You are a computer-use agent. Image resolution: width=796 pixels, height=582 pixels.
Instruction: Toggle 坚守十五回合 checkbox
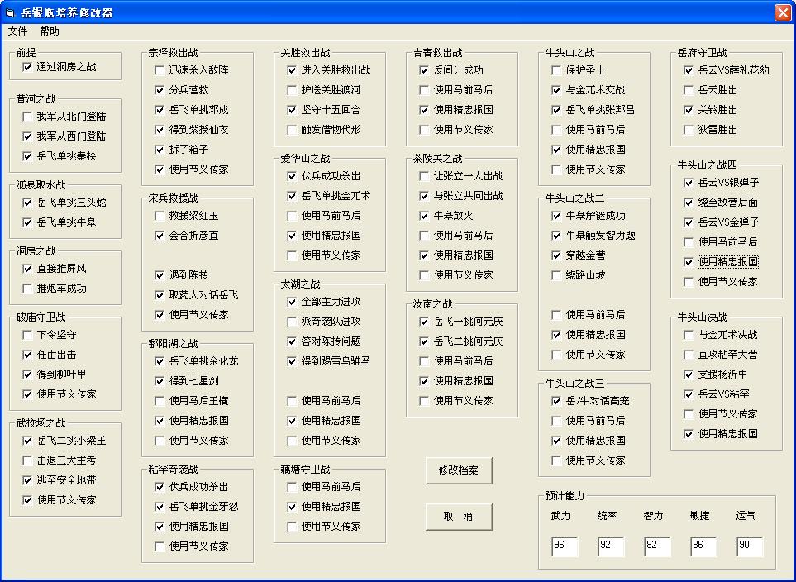(292, 110)
